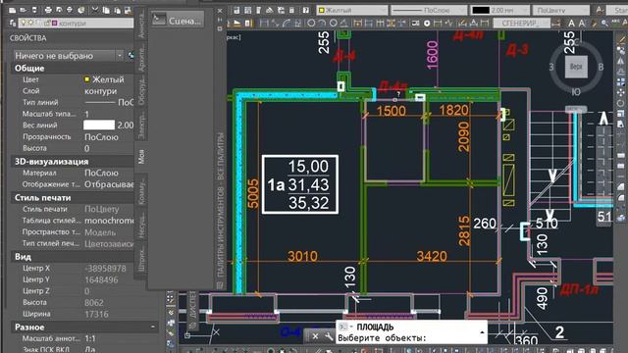Click the Save icon in top-left toolbar
The height and width of the screenshot is (353, 628).
click(x=35, y=10)
